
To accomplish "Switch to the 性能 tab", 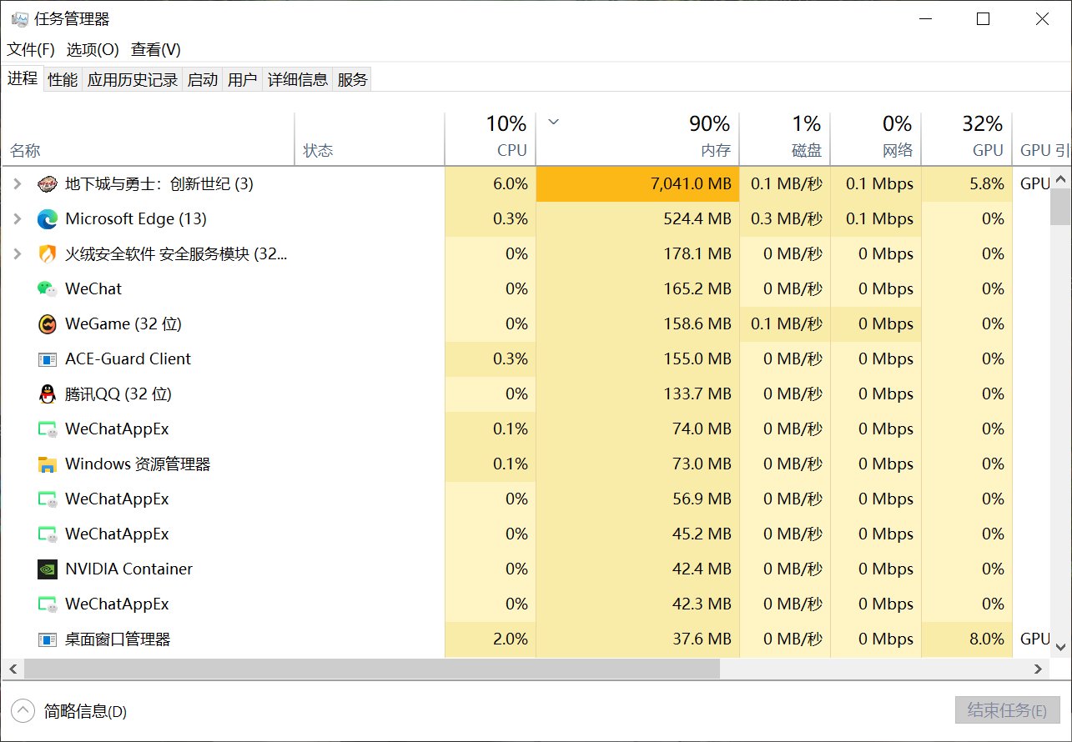I will pos(63,80).
